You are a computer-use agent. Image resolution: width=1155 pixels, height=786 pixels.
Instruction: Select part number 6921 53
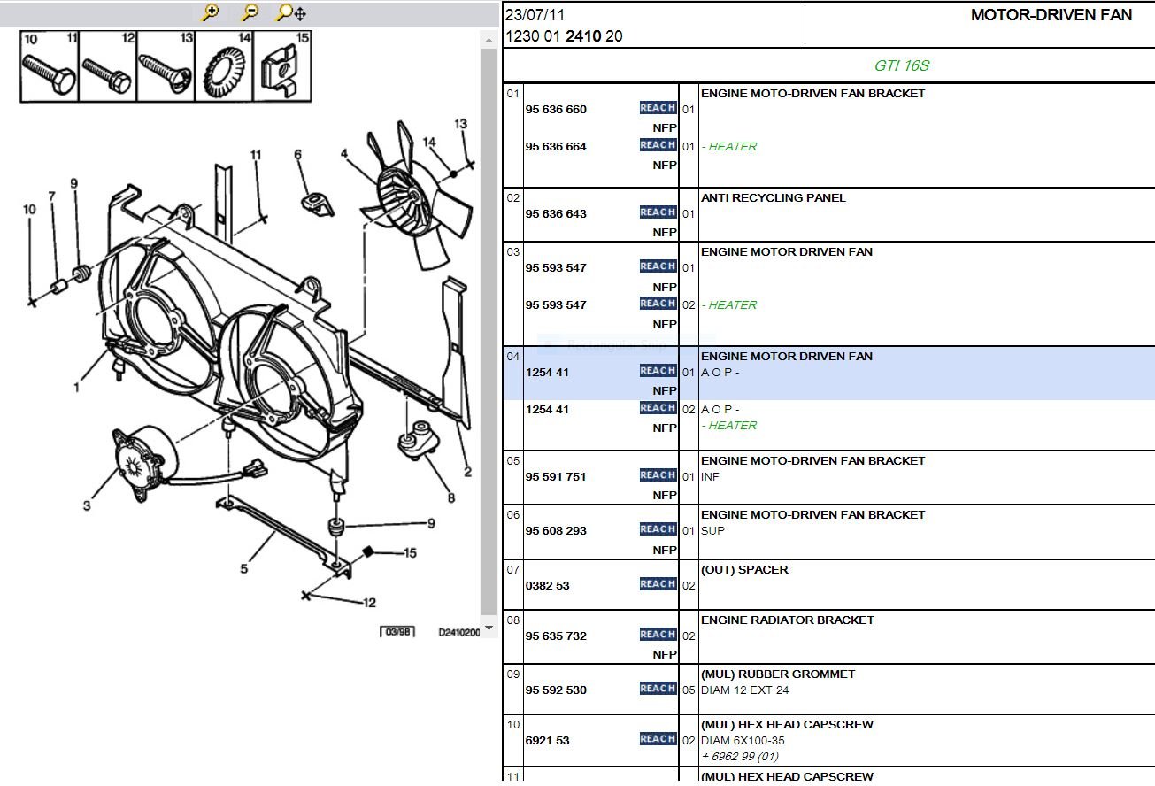(548, 741)
